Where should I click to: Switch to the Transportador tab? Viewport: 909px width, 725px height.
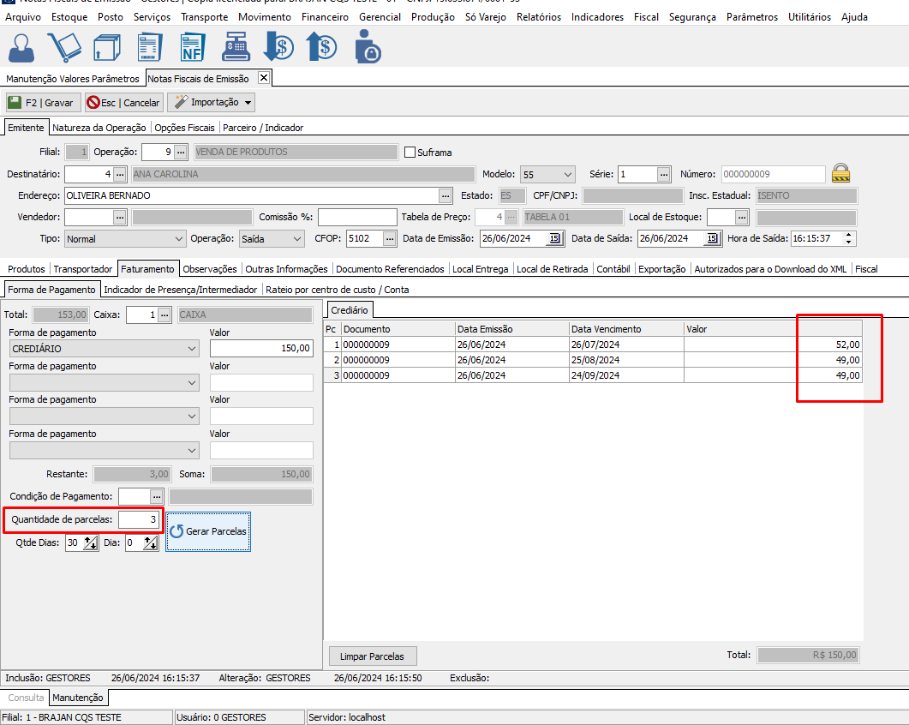83,269
